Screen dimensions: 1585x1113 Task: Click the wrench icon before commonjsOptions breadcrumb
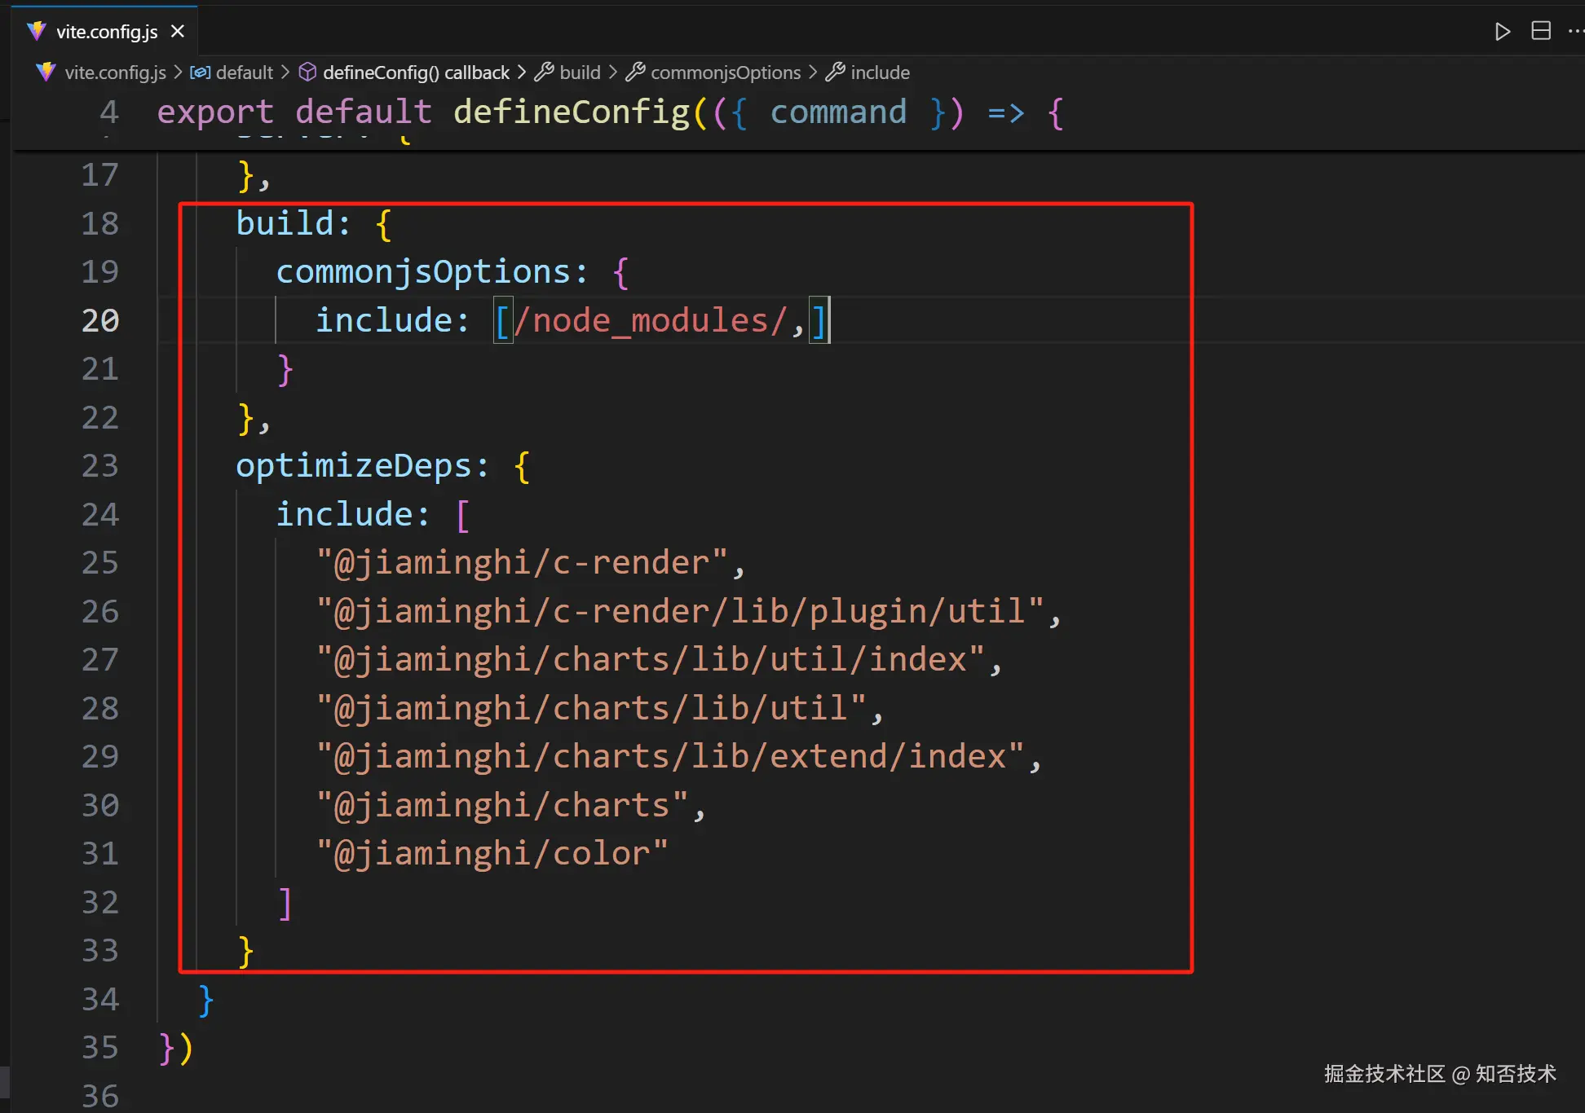pos(635,73)
